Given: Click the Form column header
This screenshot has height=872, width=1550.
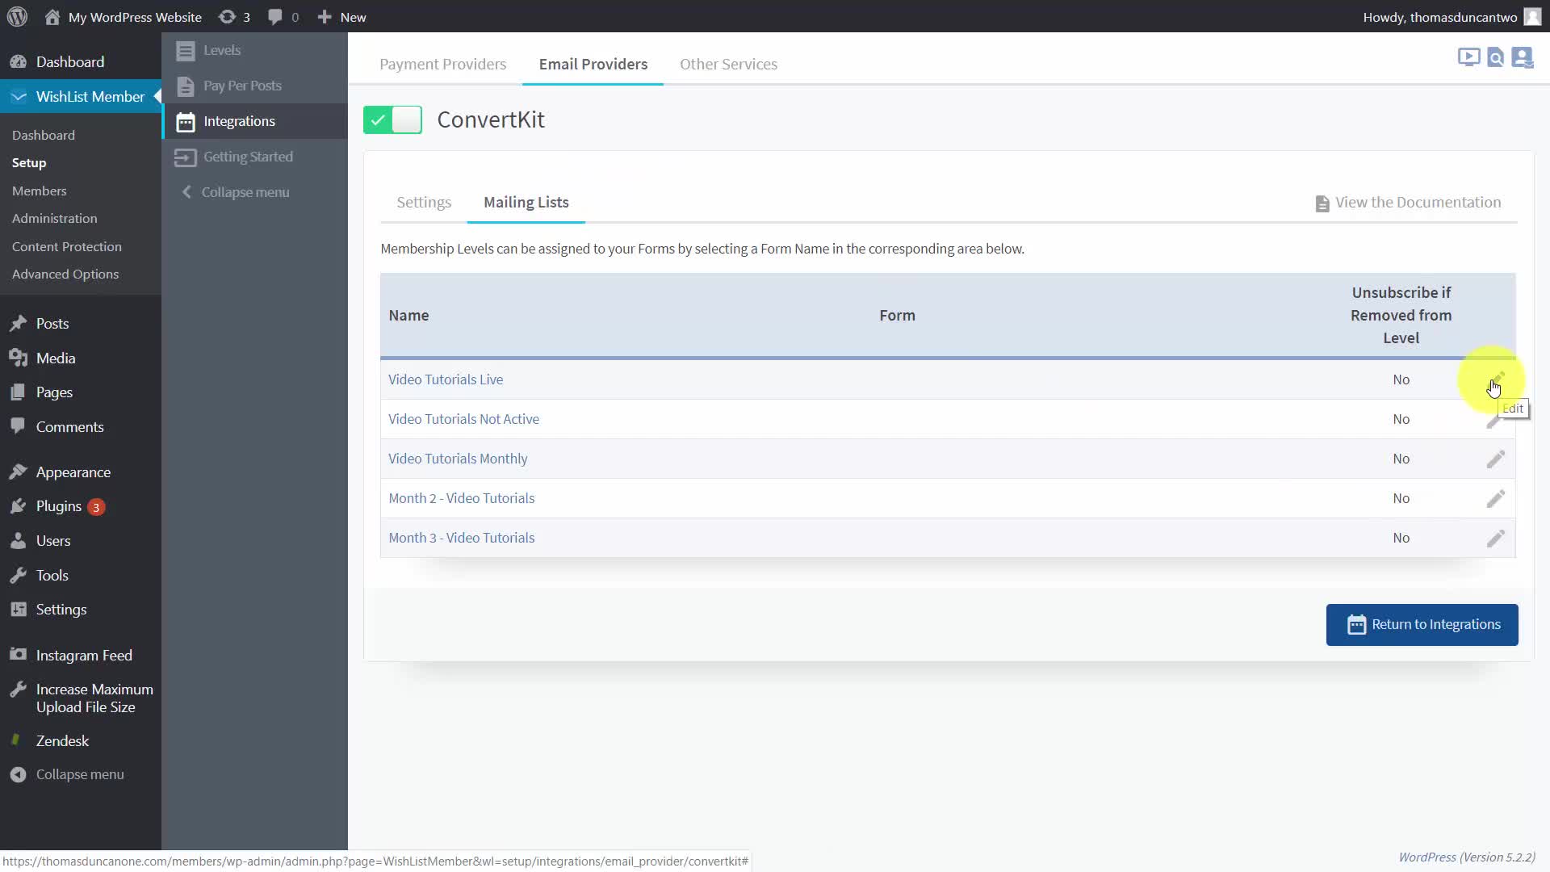Looking at the screenshot, I should [897, 316].
